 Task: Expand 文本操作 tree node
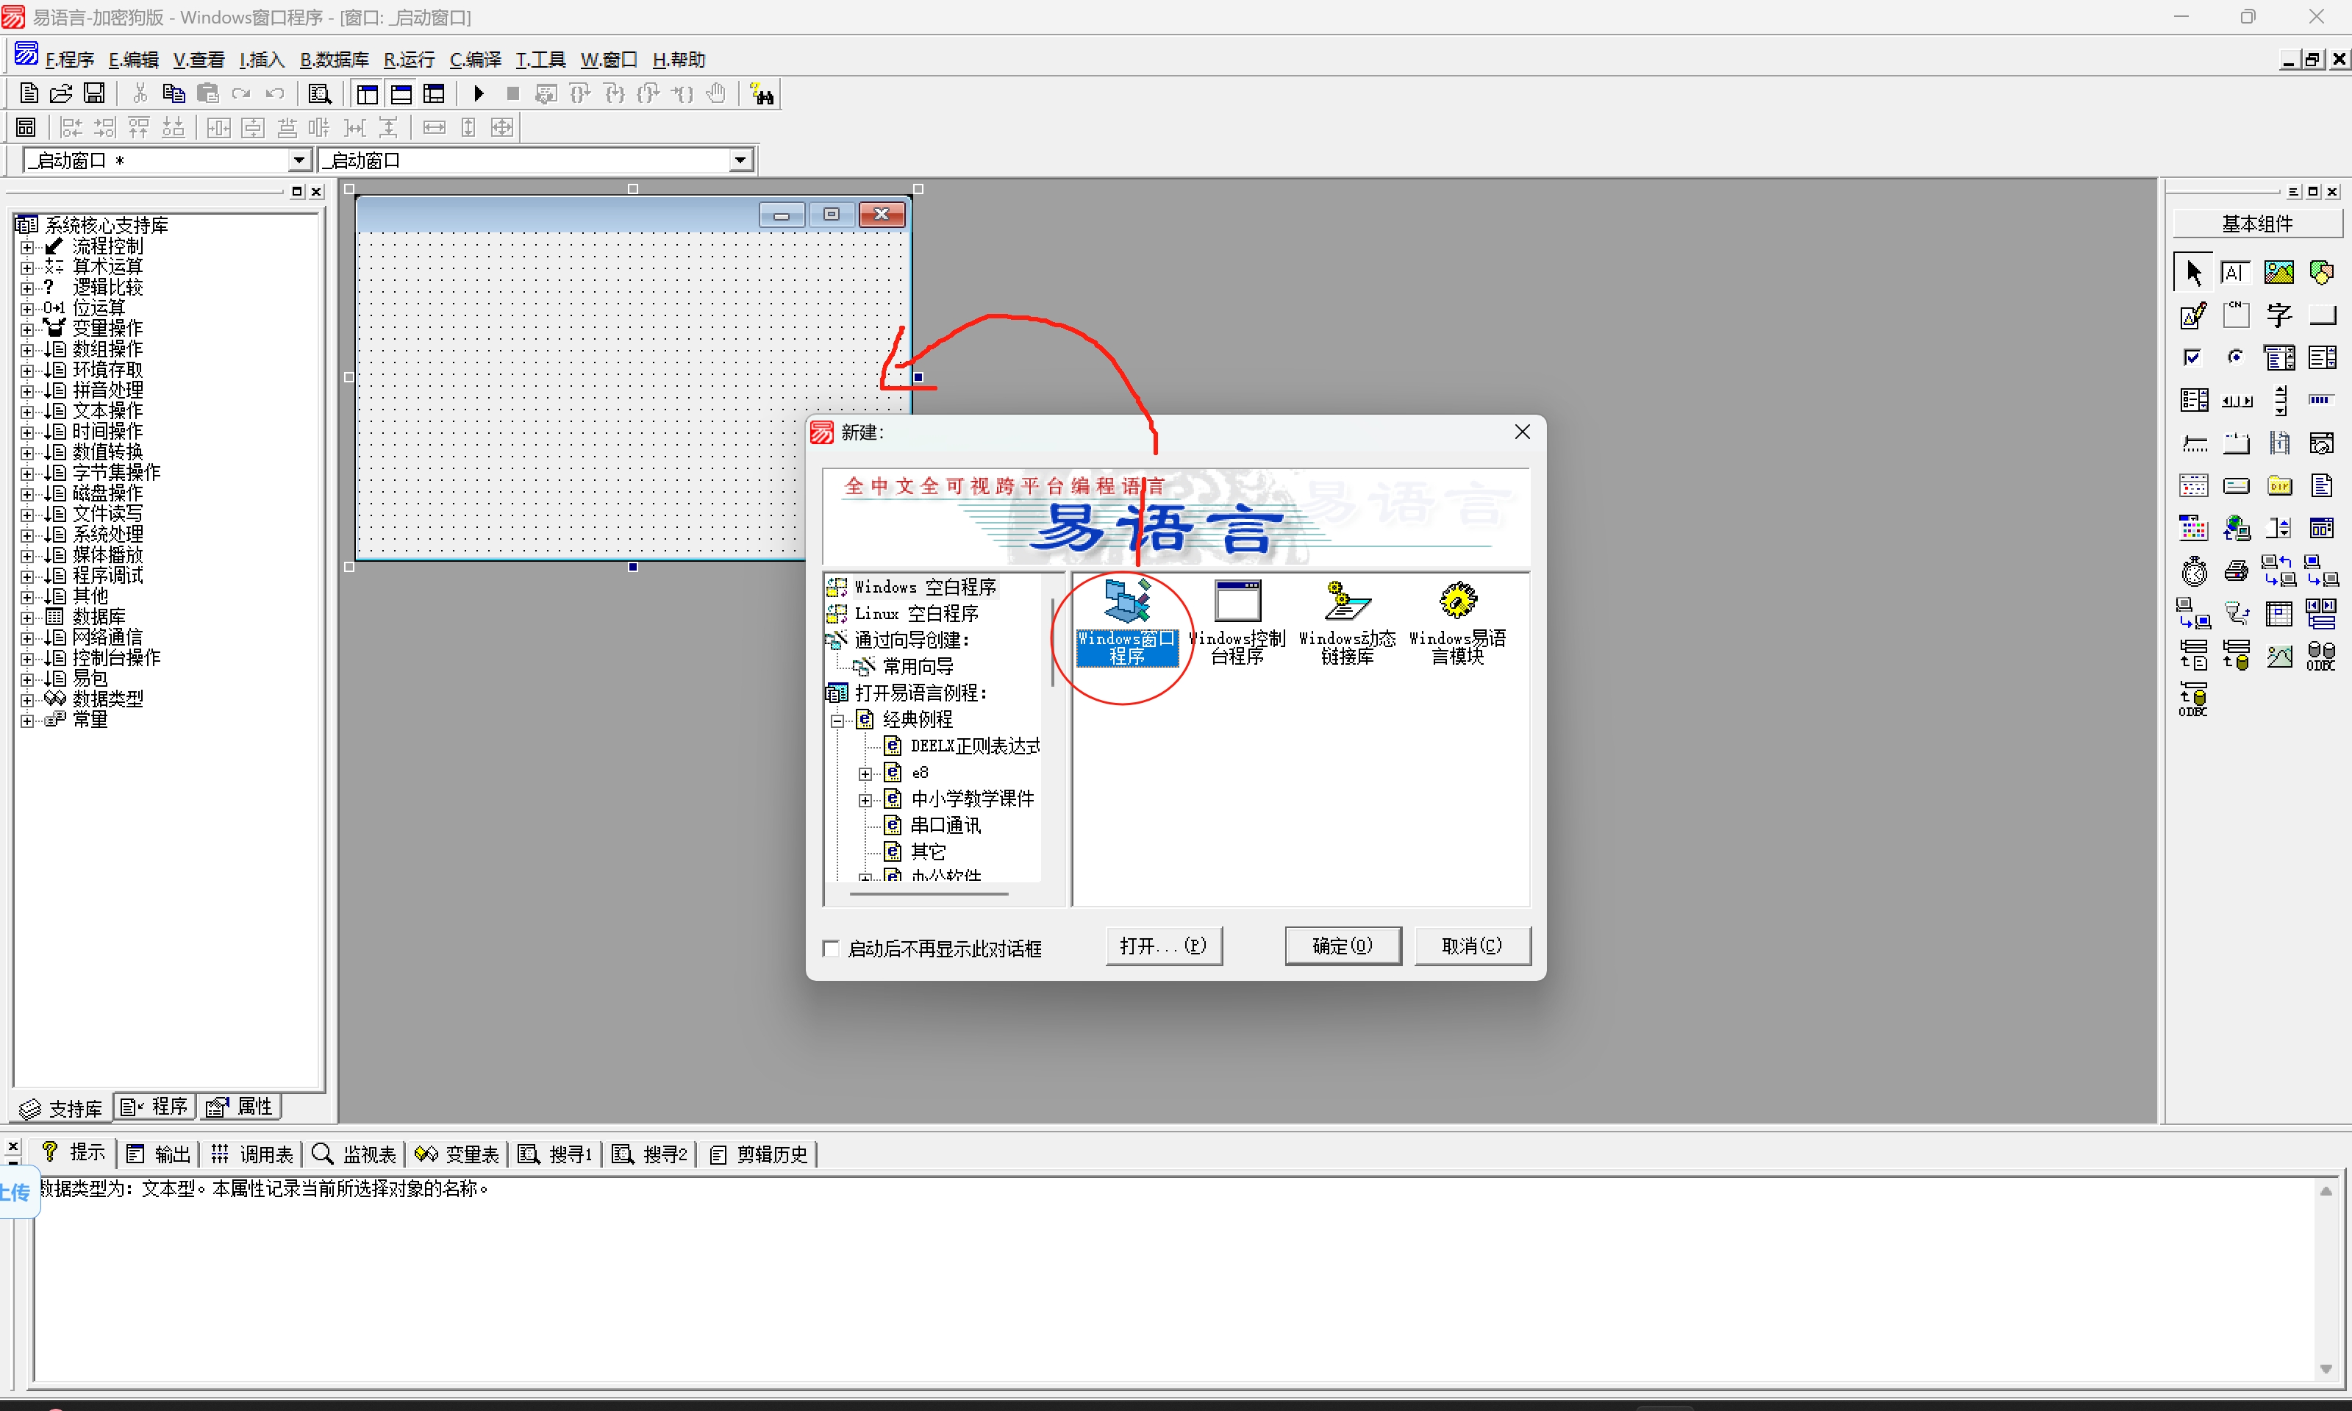pos(27,412)
